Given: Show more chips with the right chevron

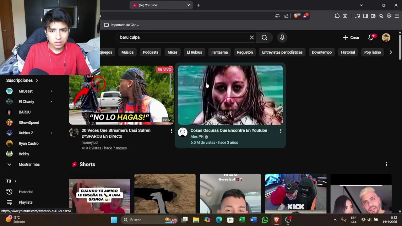Looking at the screenshot, I should point(391,52).
